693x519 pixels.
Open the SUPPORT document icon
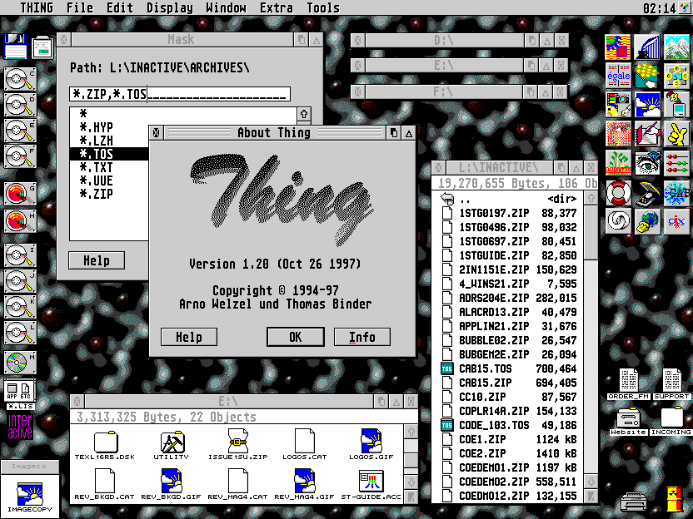[671, 384]
